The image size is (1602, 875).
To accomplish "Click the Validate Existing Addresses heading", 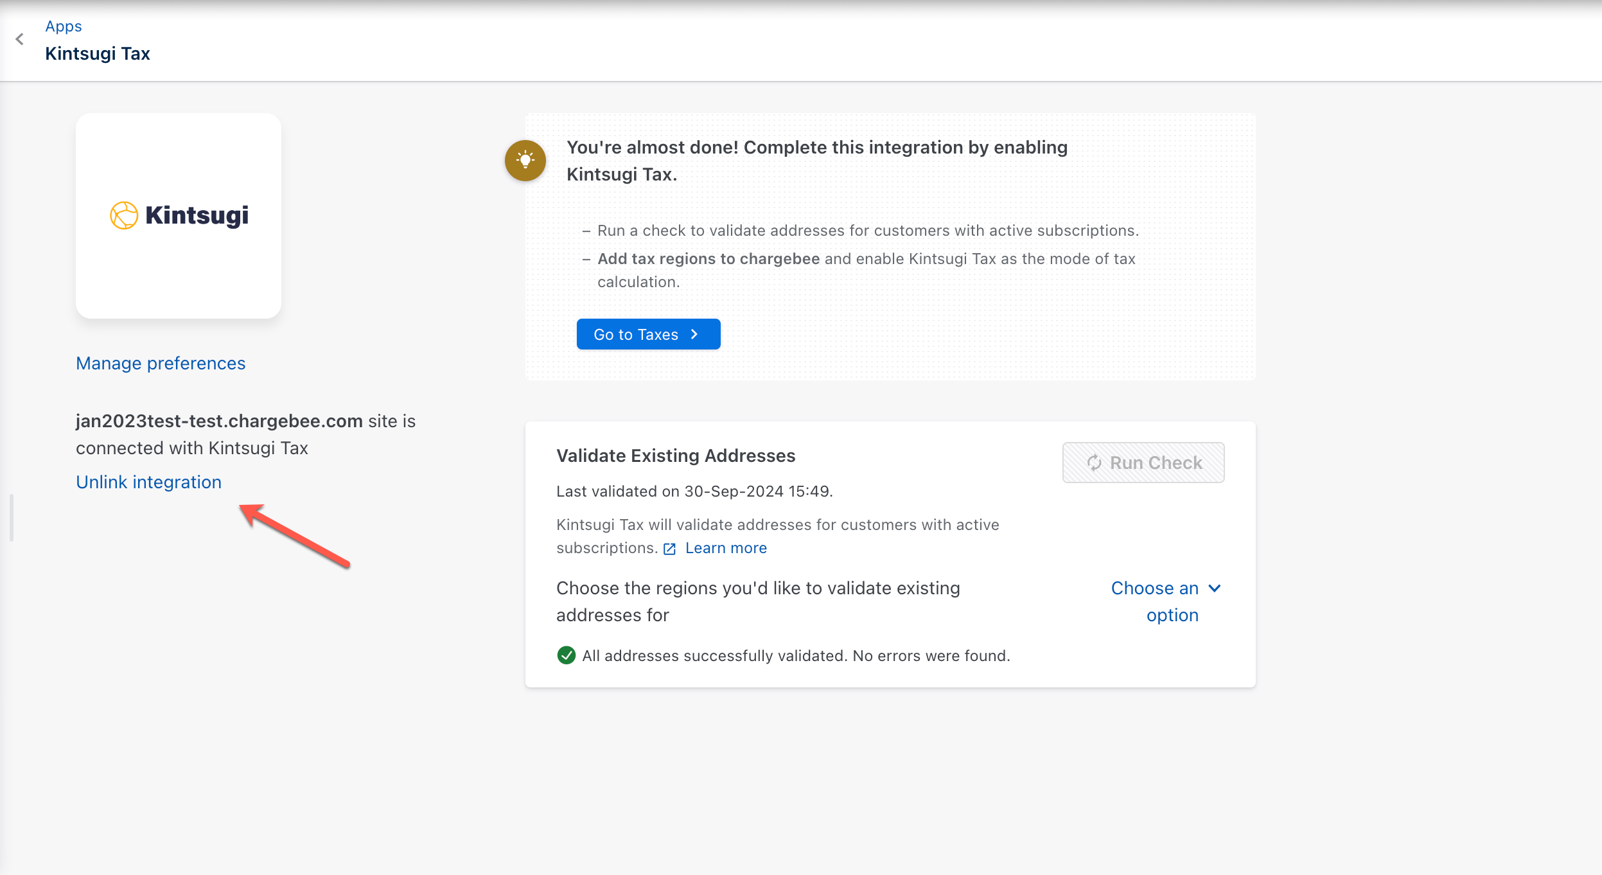I will tap(676, 455).
